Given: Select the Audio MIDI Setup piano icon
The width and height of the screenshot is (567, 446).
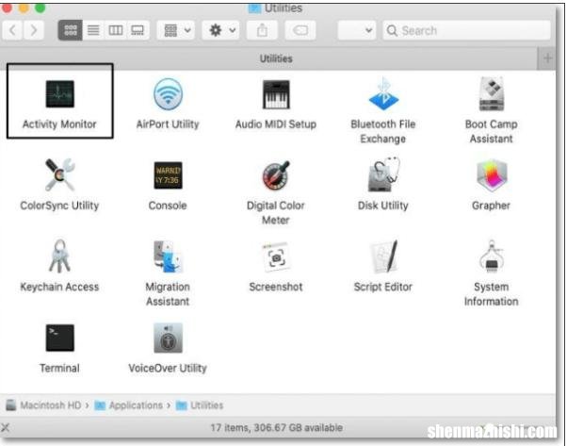Looking at the screenshot, I should 276,94.
